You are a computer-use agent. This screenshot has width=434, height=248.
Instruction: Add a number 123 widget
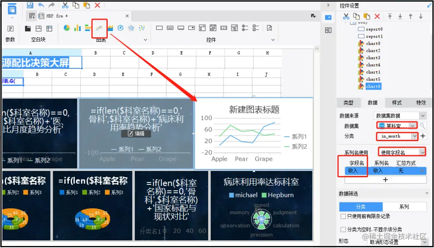pyautogui.click(x=224, y=28)
